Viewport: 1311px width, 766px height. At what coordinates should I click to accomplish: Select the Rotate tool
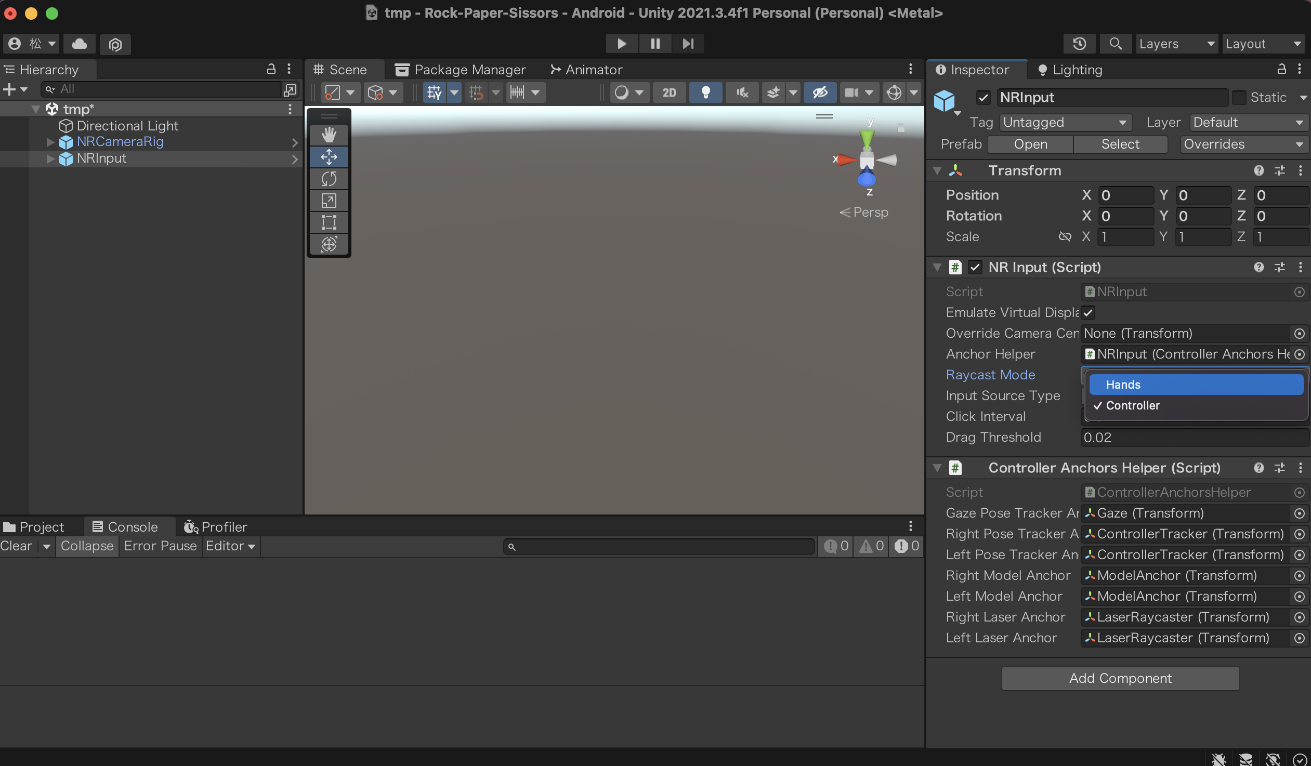tap(329, 179)
